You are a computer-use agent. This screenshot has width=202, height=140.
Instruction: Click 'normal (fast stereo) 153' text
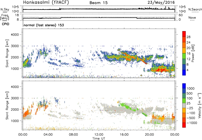tap(44, 25)
